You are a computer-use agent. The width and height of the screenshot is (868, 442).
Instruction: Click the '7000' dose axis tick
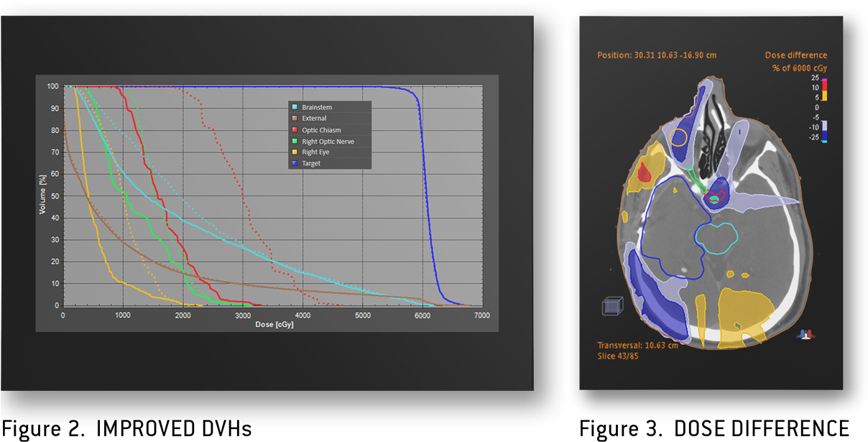click(482, 316)
